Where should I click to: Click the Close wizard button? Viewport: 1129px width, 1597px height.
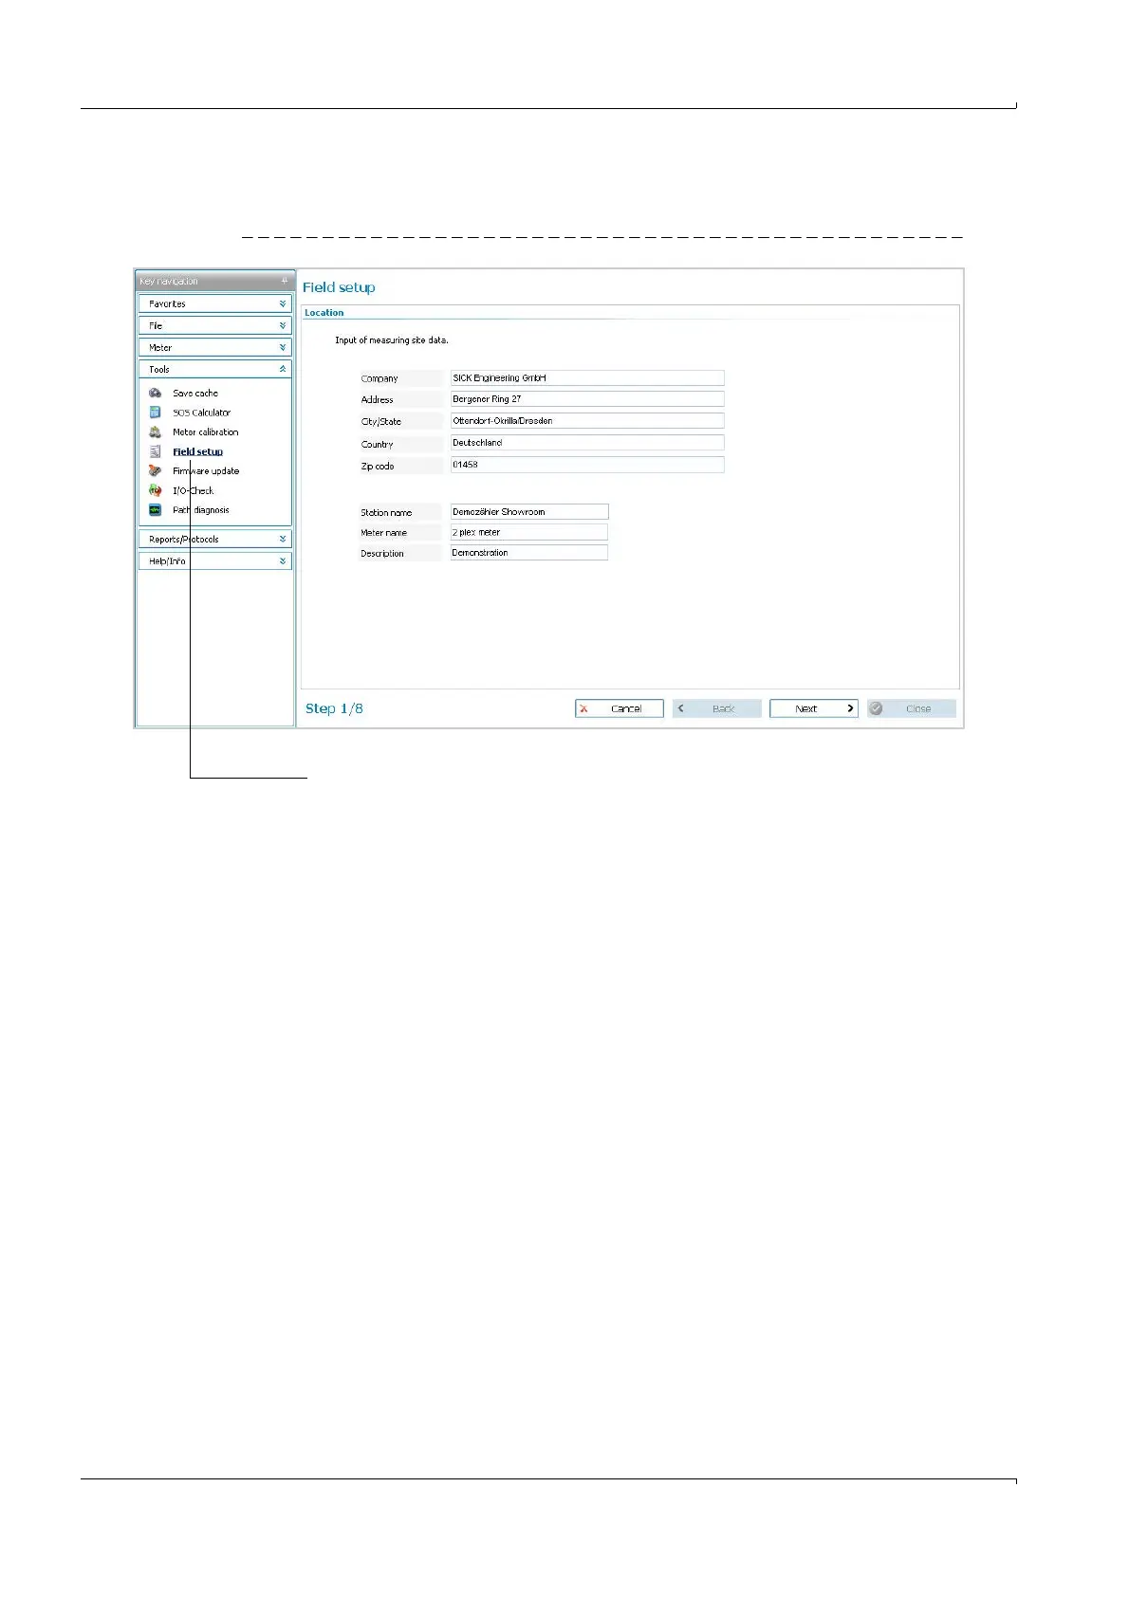pos(912,708)
